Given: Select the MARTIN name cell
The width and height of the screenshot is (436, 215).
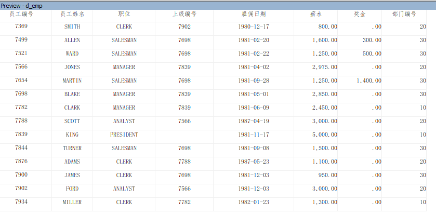Looking at the screenshot, I should click(x=72, y=80).
